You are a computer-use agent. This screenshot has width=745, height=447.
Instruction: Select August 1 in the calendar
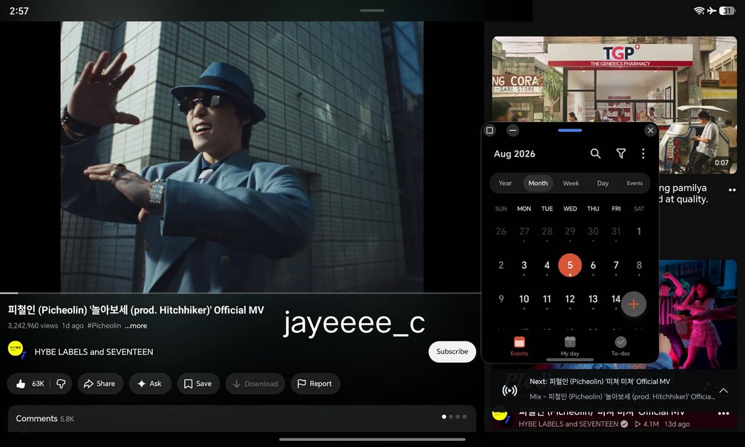[639, 232]
